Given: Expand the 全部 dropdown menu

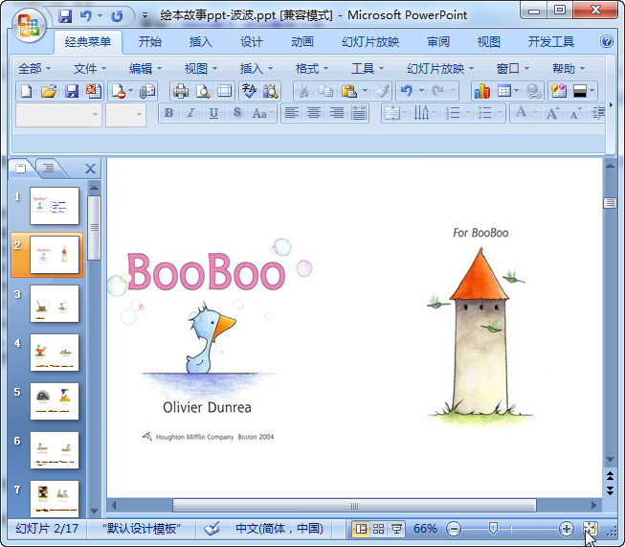Looking at the screenshot, I should [34, 69].
